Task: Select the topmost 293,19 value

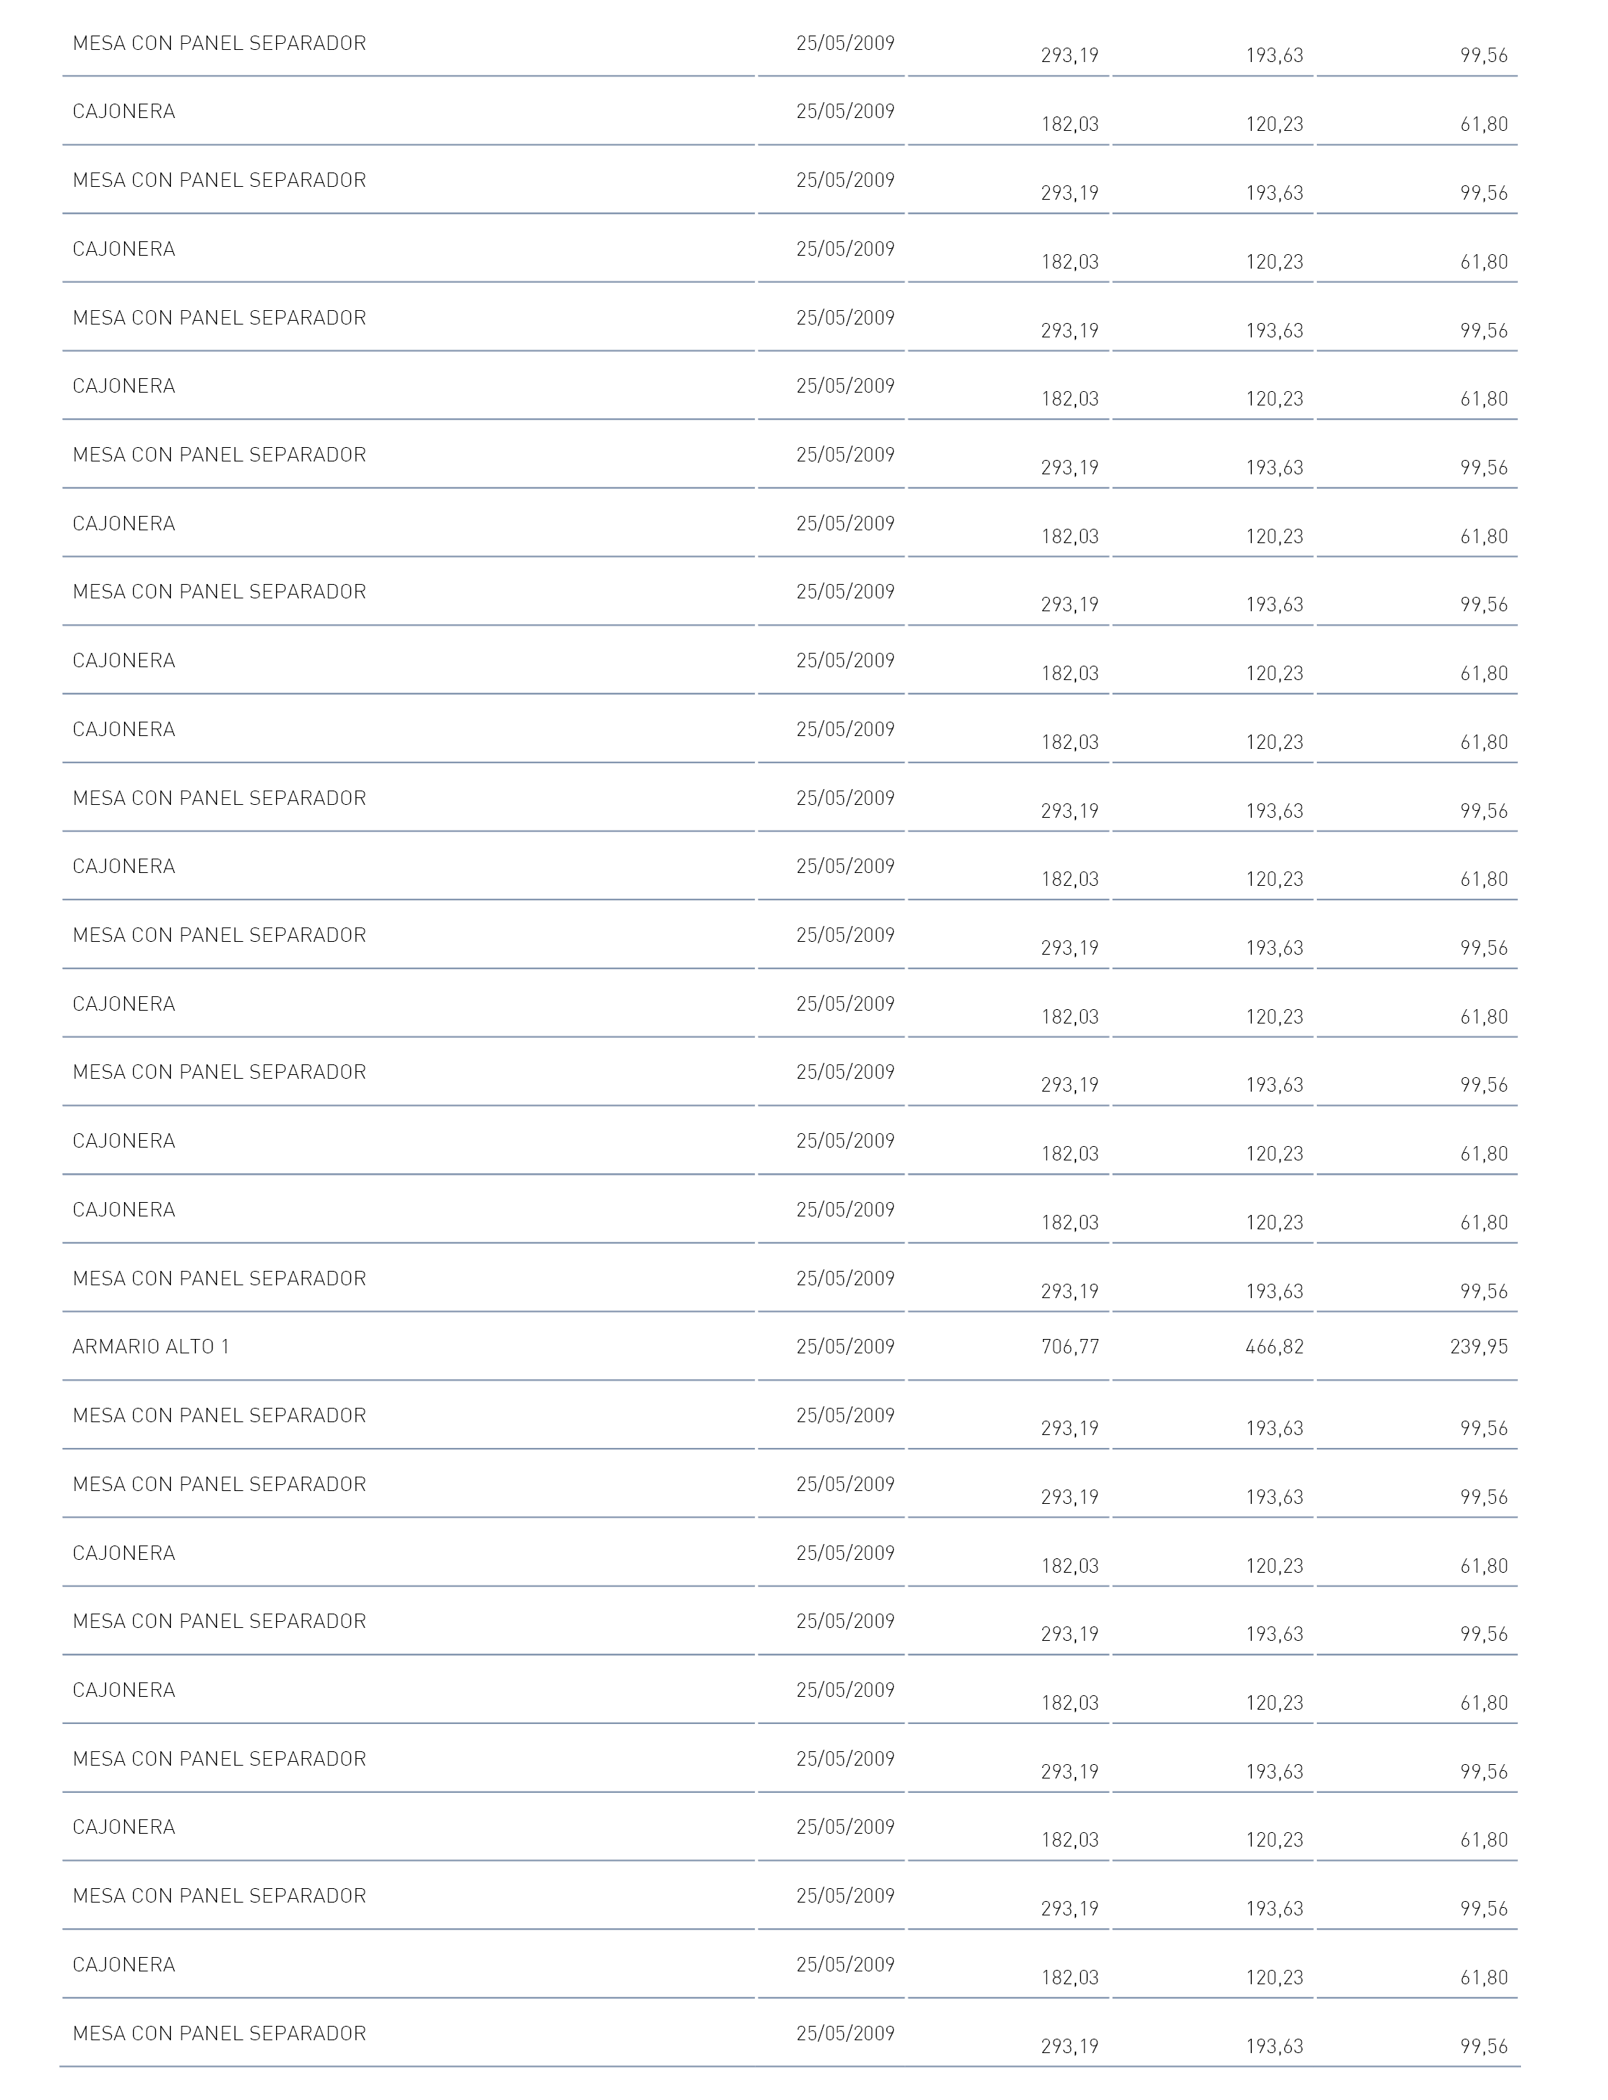Action: (x=1070, y=55)
